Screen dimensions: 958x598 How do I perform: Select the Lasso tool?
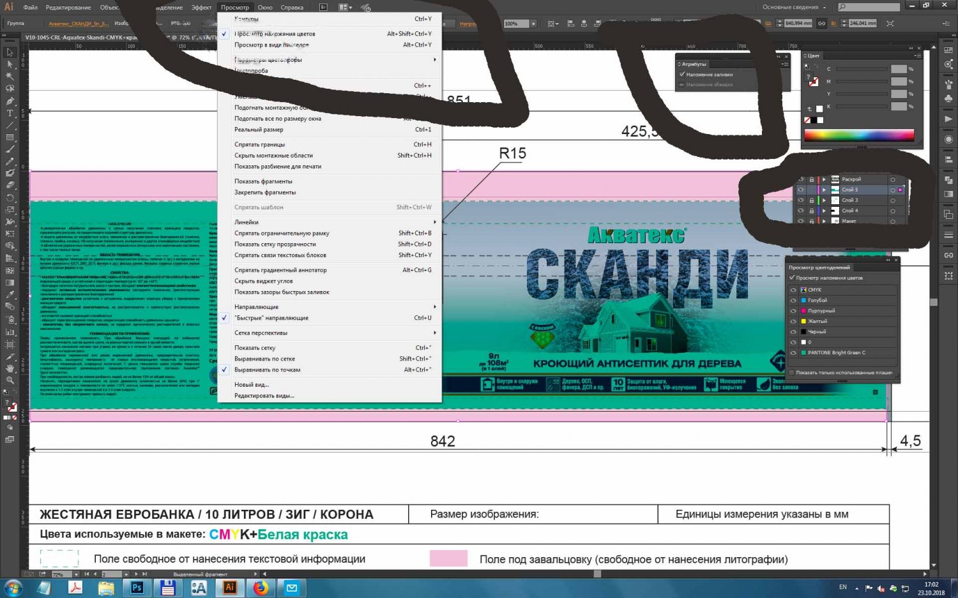pyautogui.click(x=10, y=89)
